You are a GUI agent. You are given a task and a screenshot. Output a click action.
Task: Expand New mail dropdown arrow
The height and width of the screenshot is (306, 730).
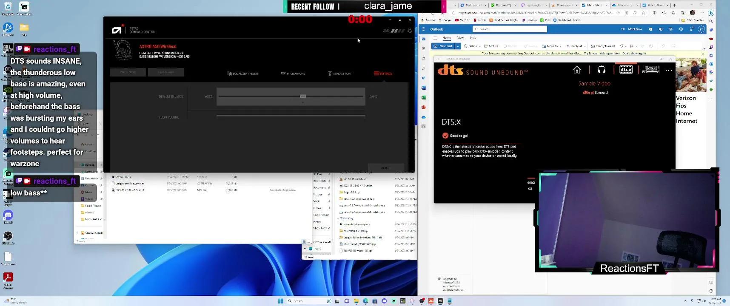(458, 46)
